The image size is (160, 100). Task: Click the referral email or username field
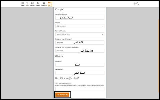(x=80, y=89)
